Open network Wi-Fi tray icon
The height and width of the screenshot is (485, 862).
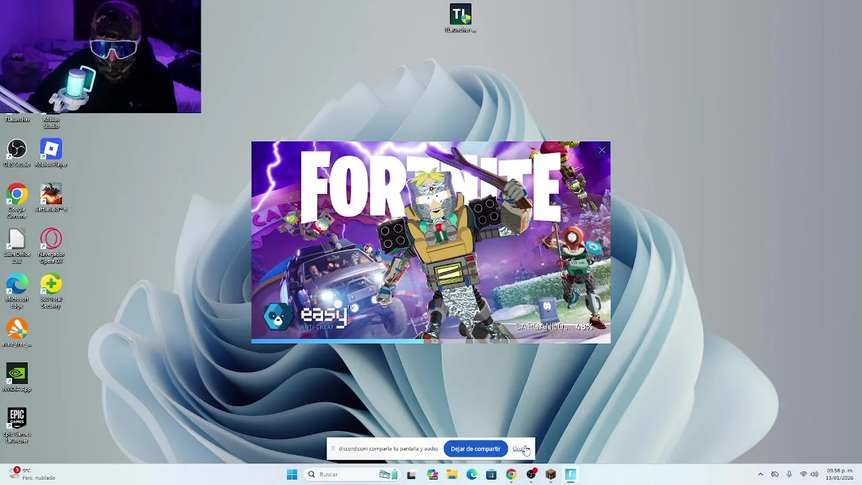click(803, 474)
